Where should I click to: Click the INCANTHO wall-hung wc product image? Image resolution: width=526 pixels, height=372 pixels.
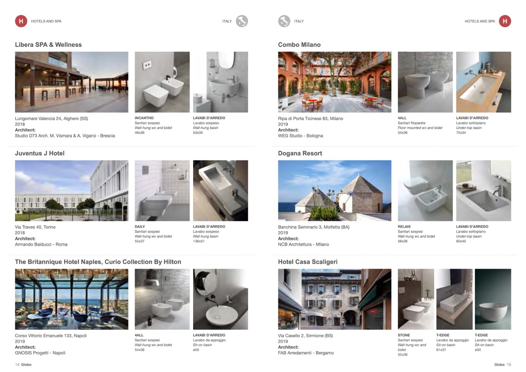[162, 82]
